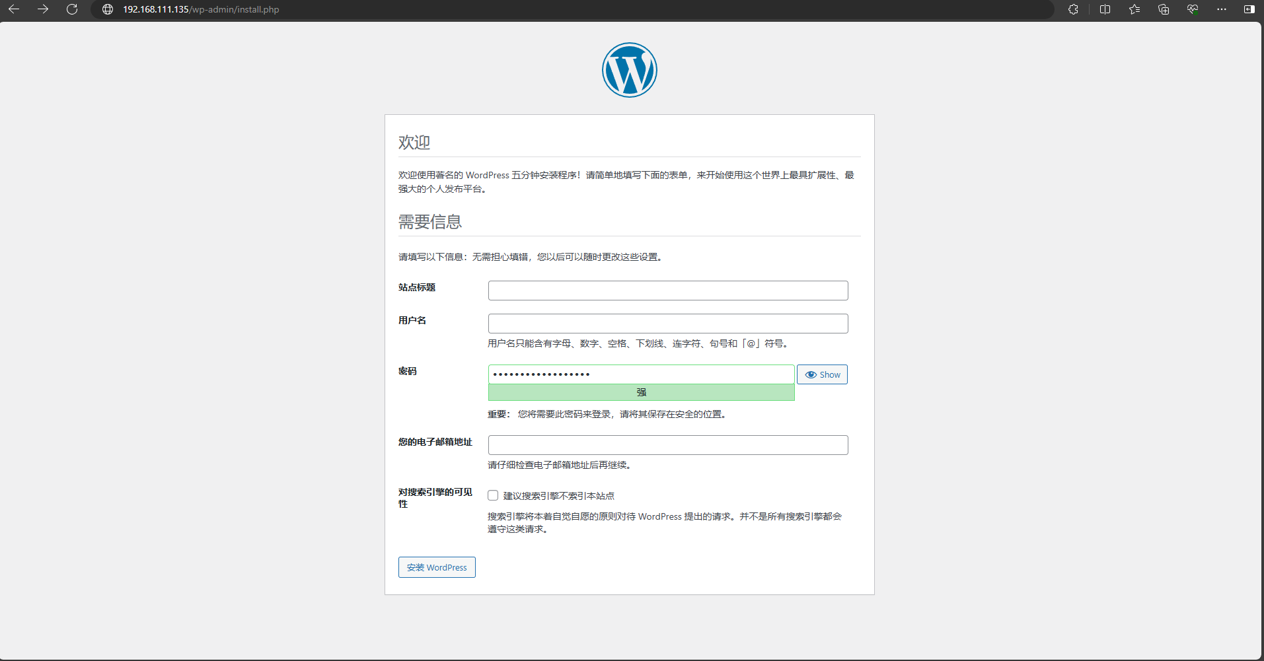Open the browser Settings and more menu
1264x661 pixels.
[1222, 9]
